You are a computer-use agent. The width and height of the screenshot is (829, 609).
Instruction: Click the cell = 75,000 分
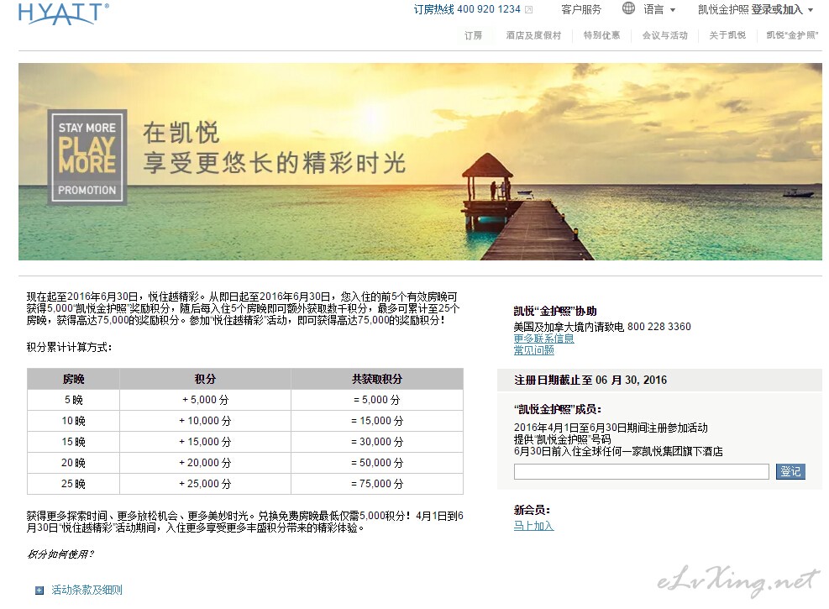coord(377,484)
